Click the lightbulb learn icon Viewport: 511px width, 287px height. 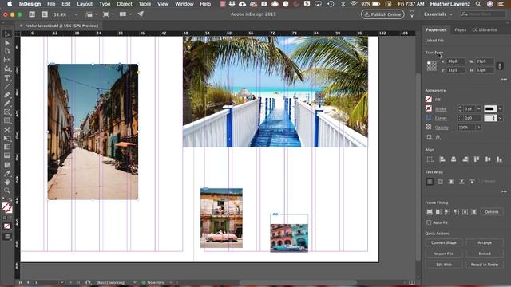coord(412,14)
